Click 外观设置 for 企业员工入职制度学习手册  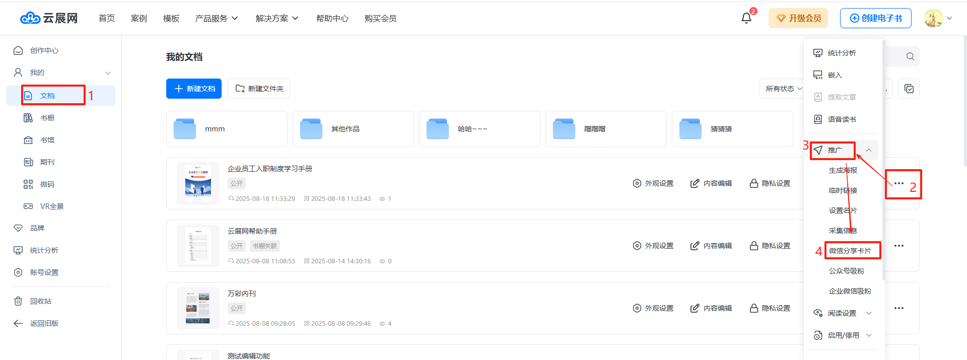pyautogui.click(x=653, y=183)
